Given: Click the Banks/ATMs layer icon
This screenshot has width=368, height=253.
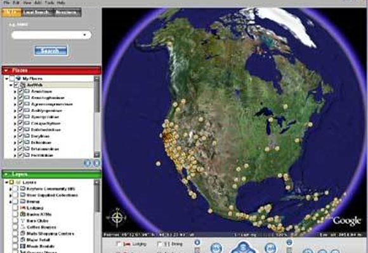Looking at the screenshot, I should point(23,214).
